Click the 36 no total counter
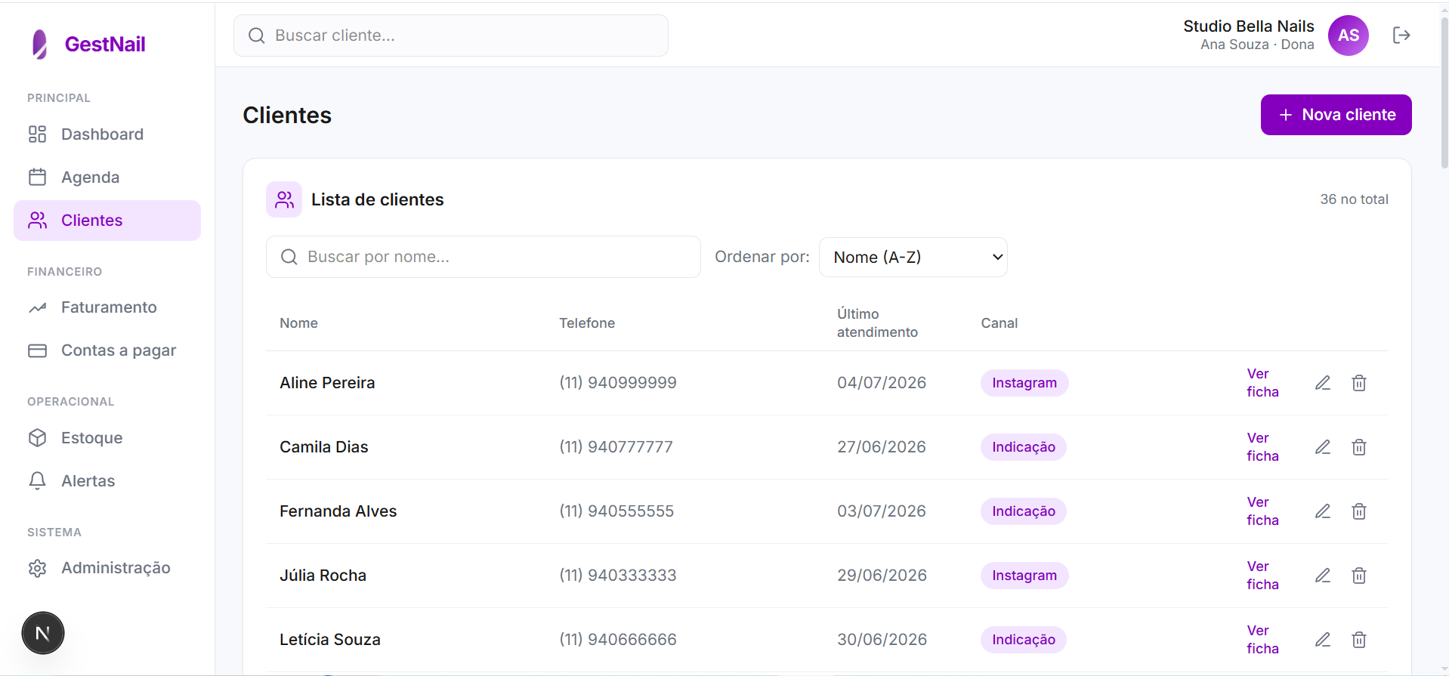This screenshot has height=676, width=1449. point(1354,199)
